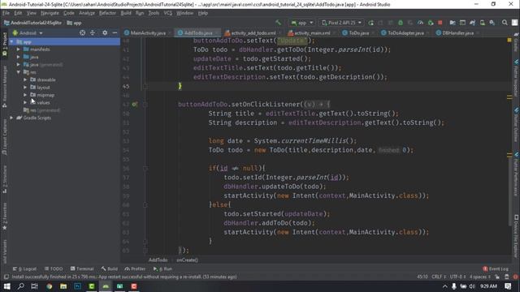Image resolution: width=520 pixels, height=292 pixels.
Task: Click the onCreate() breadcrumb
Action: 187,260
